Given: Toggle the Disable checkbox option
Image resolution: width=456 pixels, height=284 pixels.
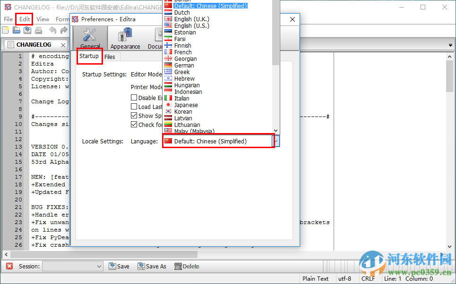Looking at the screenshot, I should pos(134,98).
